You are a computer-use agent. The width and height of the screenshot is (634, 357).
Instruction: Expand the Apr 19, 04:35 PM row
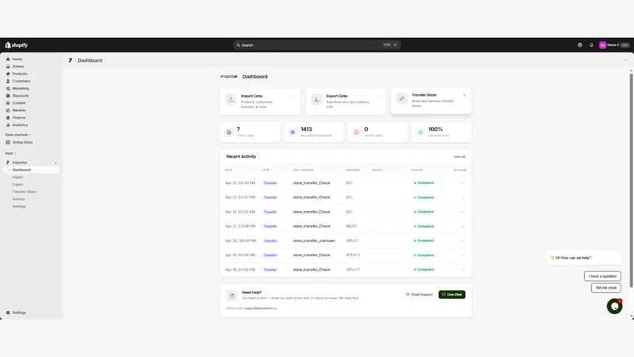point(463,255)
